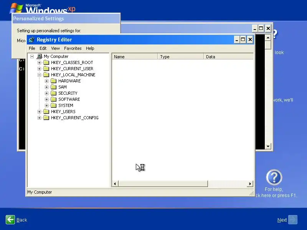Minimize the Registry Editor window
Viewport: 307px width, 230px height.
[x=236, y=40]
